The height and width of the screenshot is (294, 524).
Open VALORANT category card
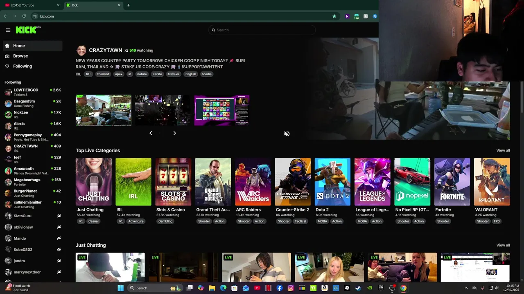(x=492, y=182)
